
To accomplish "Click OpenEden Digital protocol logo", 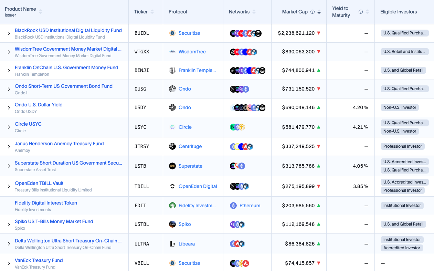I will pos(172,186).
